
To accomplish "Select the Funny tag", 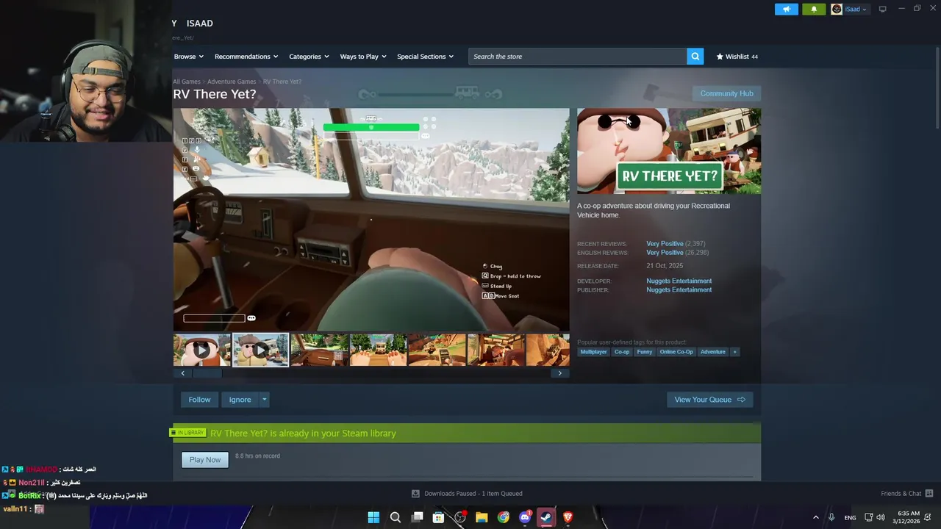I will [645, 352].
